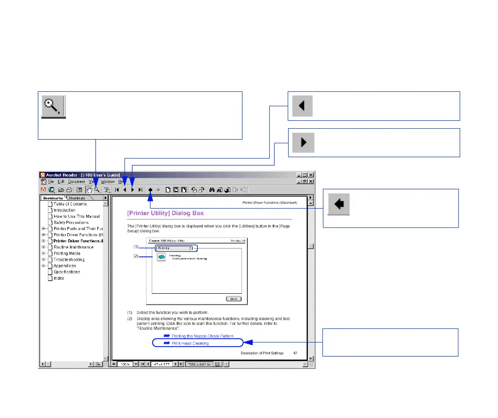Open zoom level dropdown arrow in status bar

pyautogui.click(x=136, y=364)
